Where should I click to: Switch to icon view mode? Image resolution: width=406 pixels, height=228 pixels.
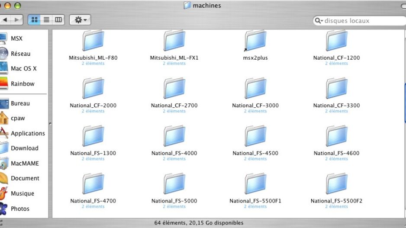34,20
